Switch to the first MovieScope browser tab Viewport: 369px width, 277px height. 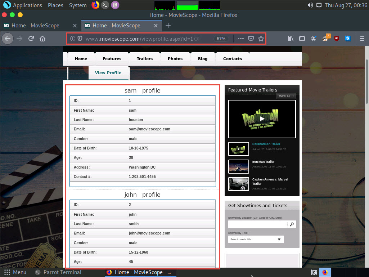pyautogui.click(x=35, y=26)
